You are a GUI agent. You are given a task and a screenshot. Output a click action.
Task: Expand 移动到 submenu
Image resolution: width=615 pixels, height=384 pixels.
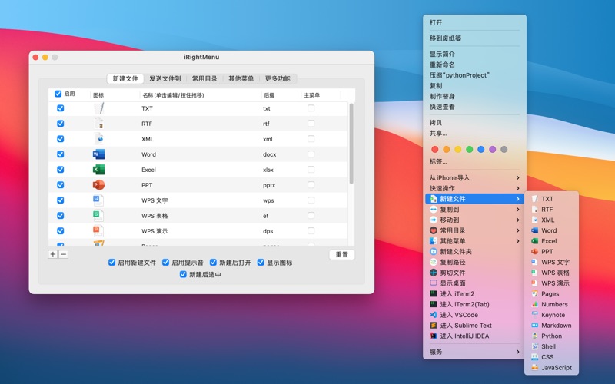tap(474, 220)
